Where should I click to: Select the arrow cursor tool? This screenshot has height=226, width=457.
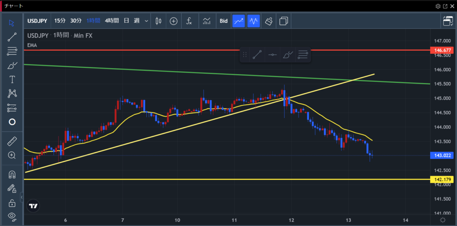pyautogui.click(x=12, y=23)
